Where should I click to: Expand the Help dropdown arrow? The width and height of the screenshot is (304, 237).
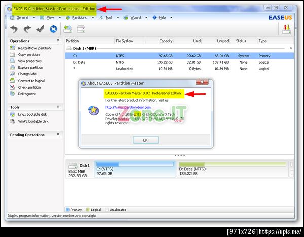pyautogui.click(x=171, y=17)
